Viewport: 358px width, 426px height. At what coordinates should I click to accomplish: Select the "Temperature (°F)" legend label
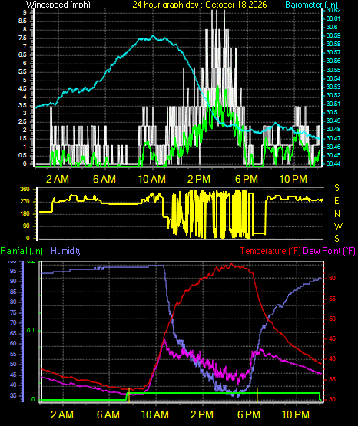270,251
